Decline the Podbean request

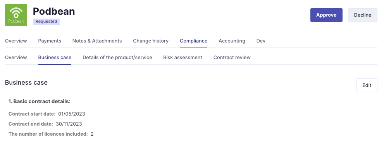[x=362, y=15]
